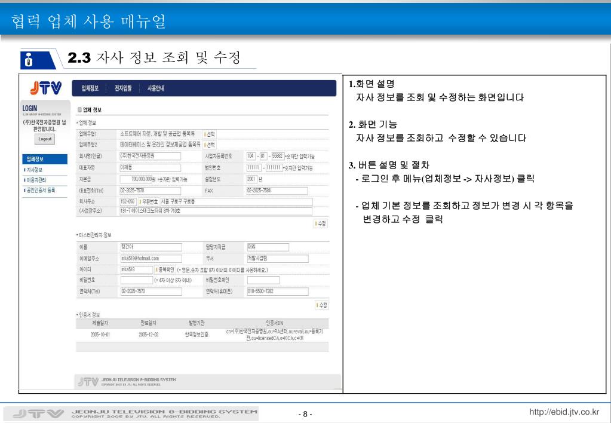Click the certificate DN text starting with cn=
The height and width of the screenshot is (423, 611).
click(275, 335)
